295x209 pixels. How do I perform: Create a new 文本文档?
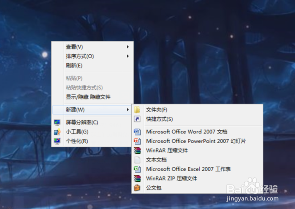[x=197, y=160]
